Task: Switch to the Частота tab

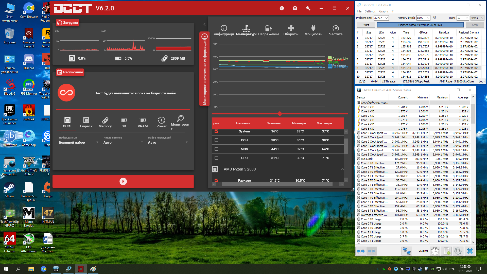Action: pyautogui.click(x=336, y=30)
